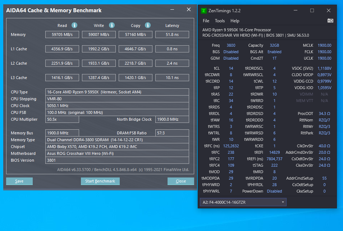343x231 pixels.
Task: Open the File menu in ZenTimings
Action: 206,21
